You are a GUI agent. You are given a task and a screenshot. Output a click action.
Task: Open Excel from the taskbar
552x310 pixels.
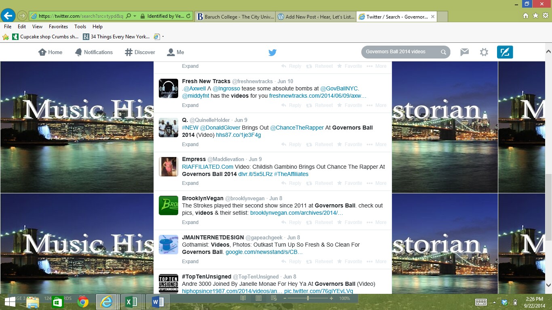(131, 302)
